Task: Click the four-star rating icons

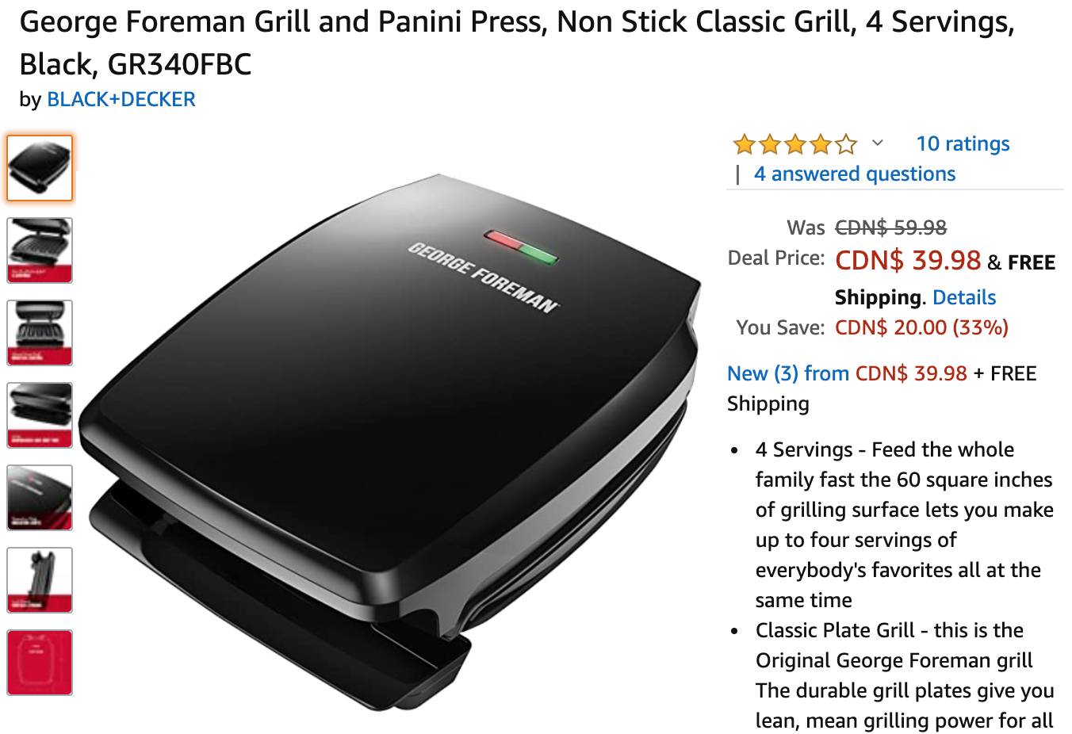Action: (x=795, y=144)
